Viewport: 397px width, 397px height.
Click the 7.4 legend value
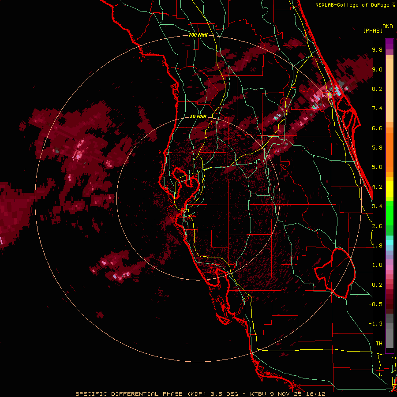click(x=377, y=109)
